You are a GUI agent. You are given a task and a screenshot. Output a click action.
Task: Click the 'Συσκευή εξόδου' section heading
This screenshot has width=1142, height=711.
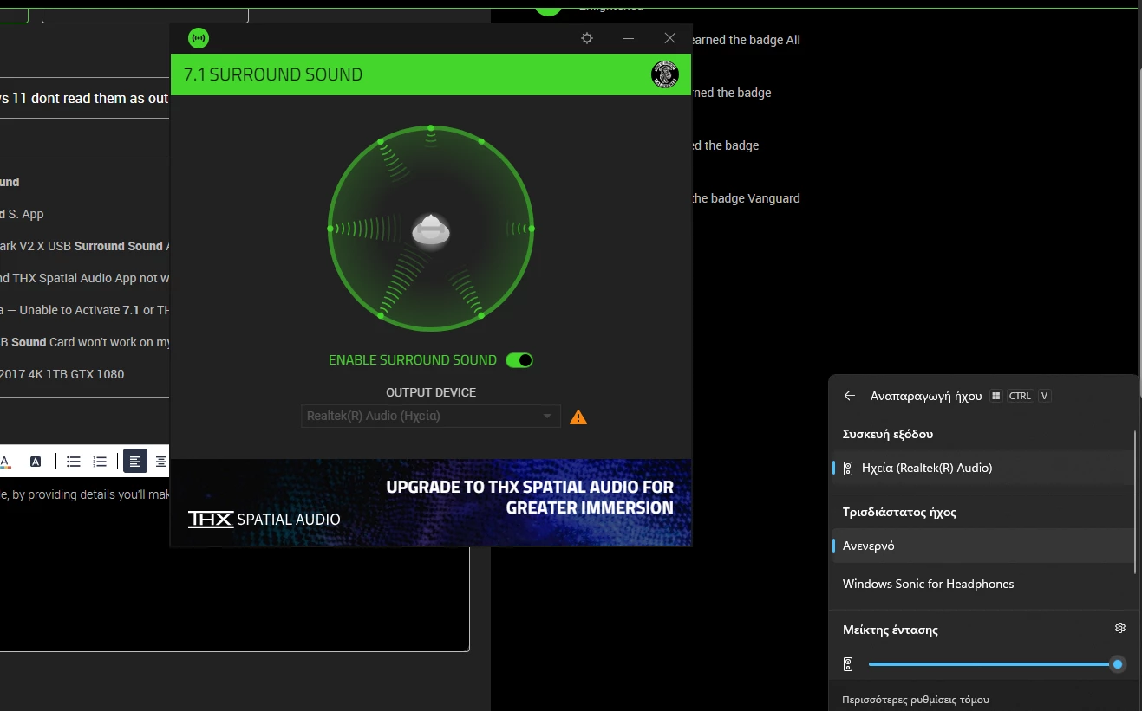[888, 434]
